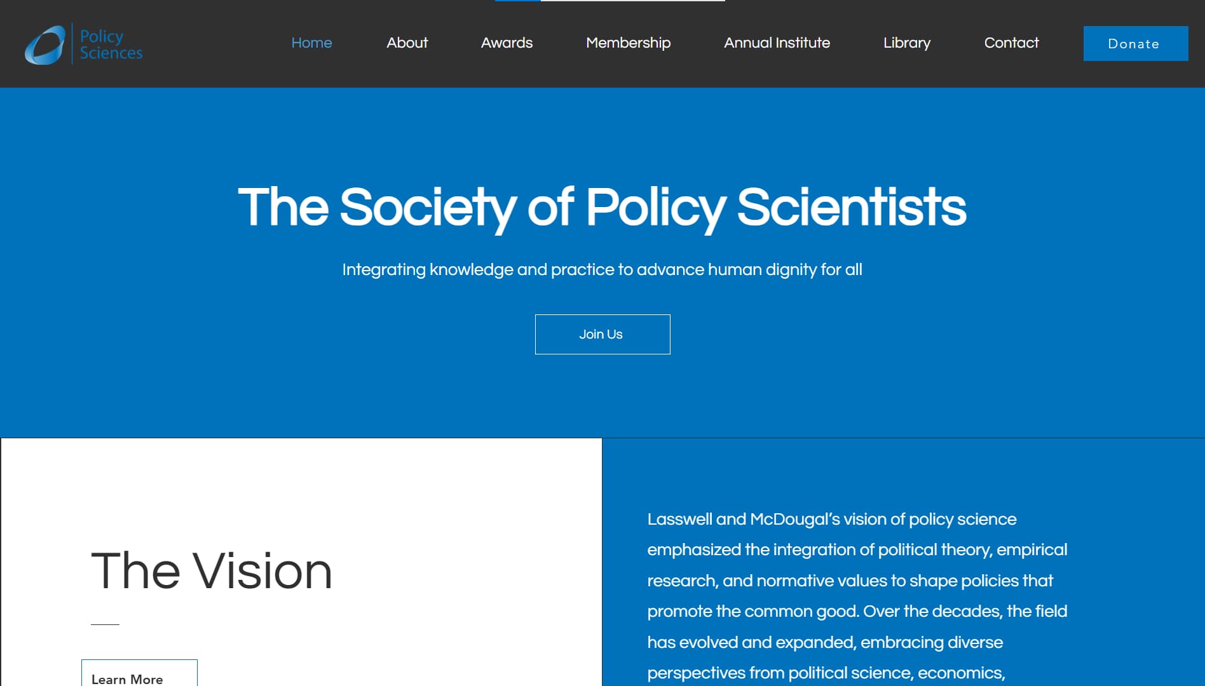
Task: Click the Policy Sciences swirl logo icon
Action: coord(44,44)
